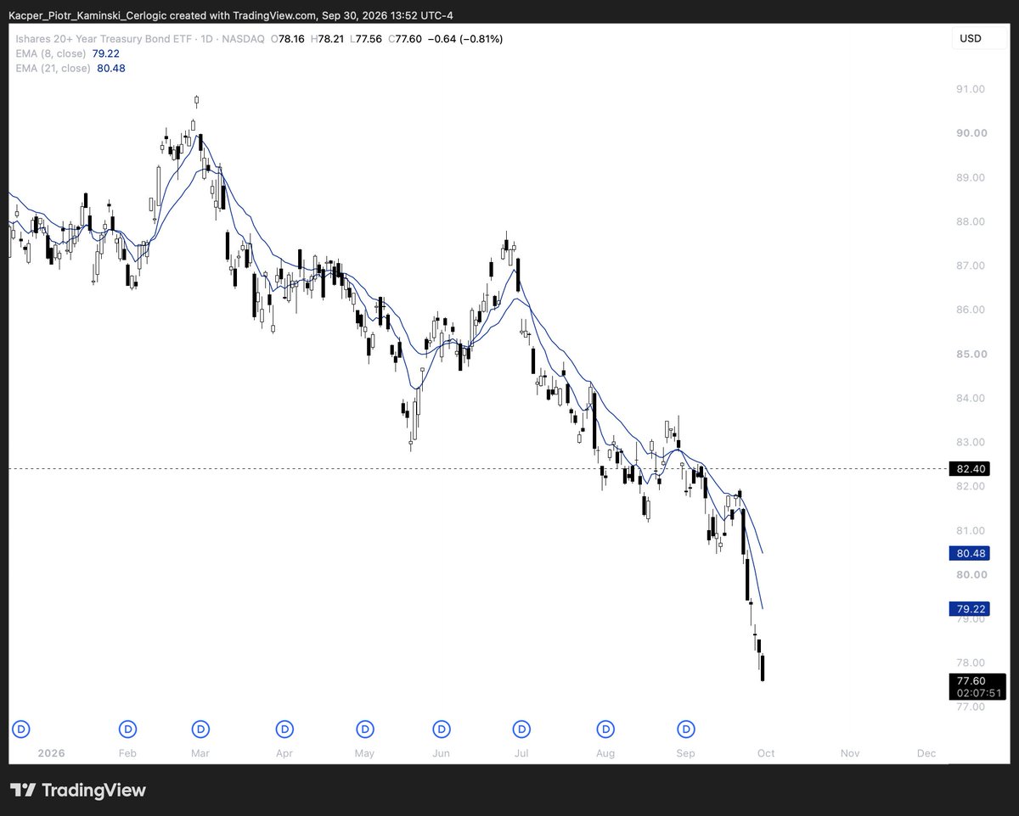The height and width of the screenshot is (816, 1019).
Task: Click the open value O78.16
Action: pos(290,38)
